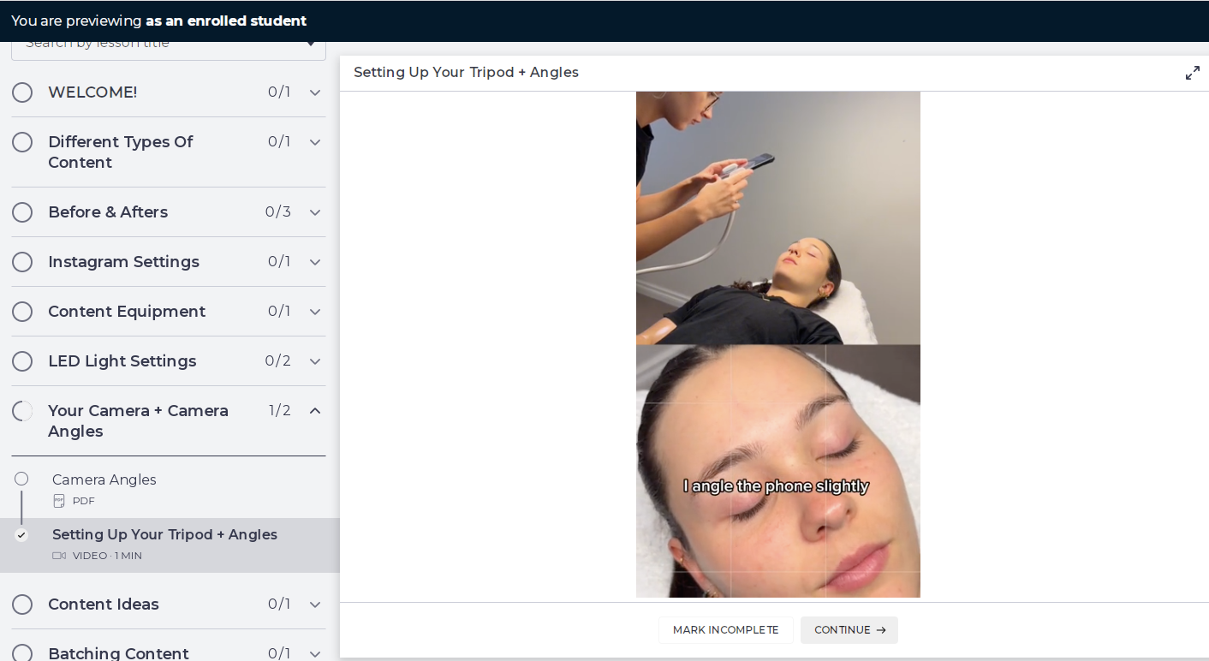Screen dimensions: 1209x661
Task: Click the completion circle beside Before & Afters
Action: click(22, 211)
